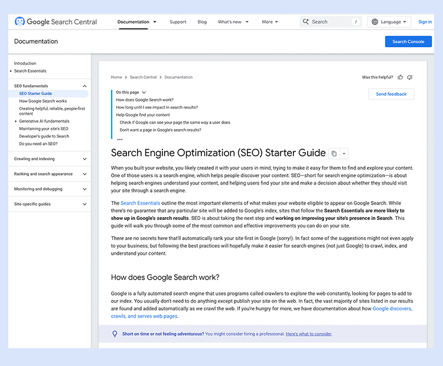Click the Documentation breadcrumb

[x=178, y=77]
